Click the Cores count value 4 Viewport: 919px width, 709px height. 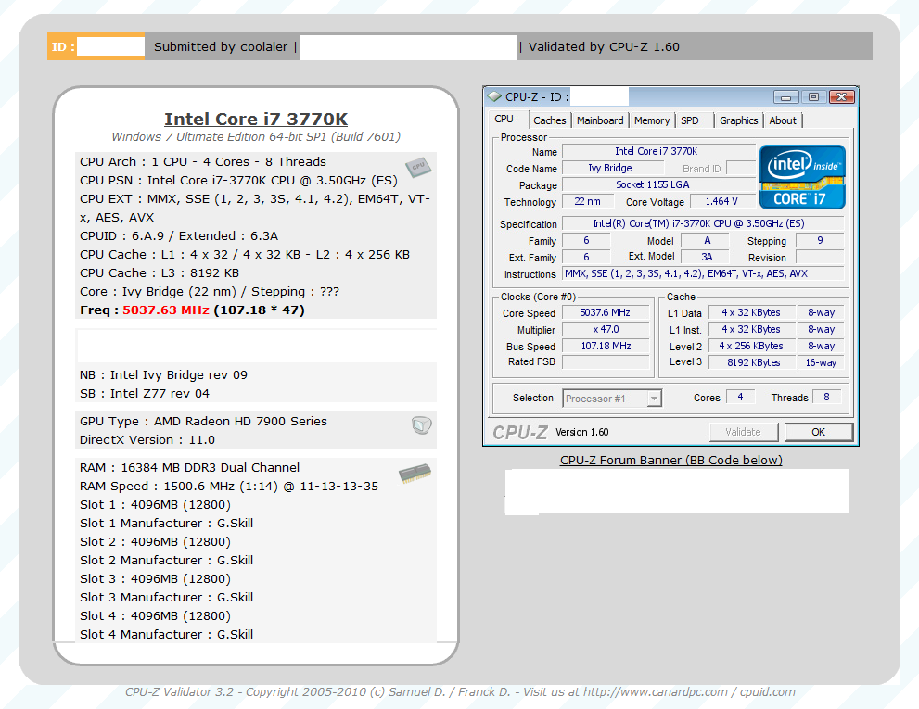[740, 398]
